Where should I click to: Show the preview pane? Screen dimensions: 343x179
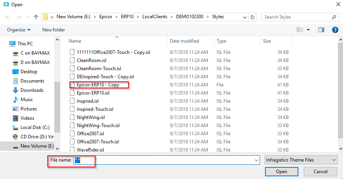pos(321,30)
